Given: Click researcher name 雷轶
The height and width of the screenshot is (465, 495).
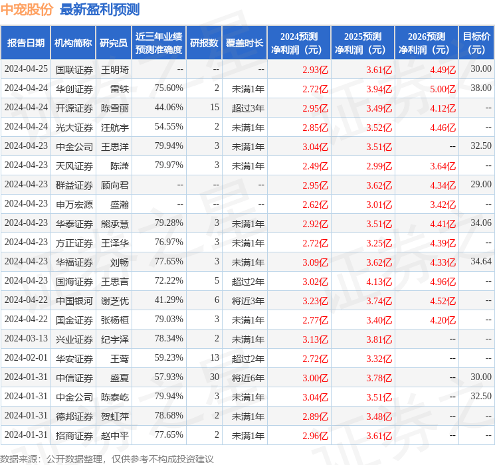Looking at the screenshot, I should pos(120,89).
